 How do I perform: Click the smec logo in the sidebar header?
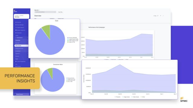click(15, 11)
